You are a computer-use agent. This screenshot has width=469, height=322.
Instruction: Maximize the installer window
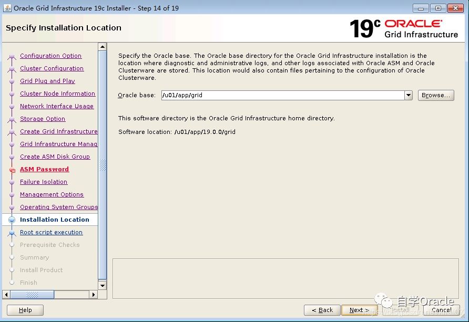point(438,8)
